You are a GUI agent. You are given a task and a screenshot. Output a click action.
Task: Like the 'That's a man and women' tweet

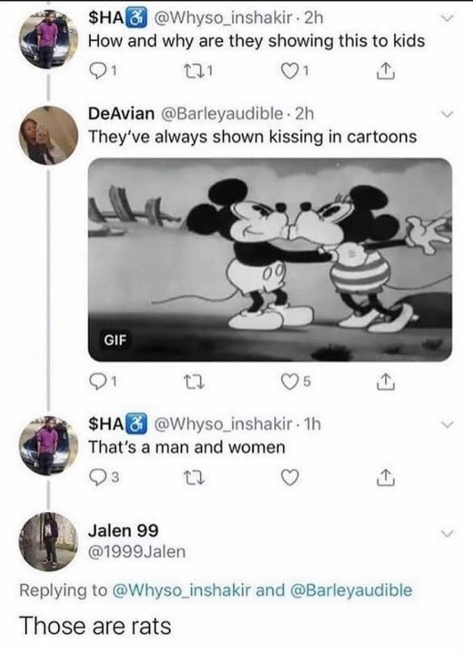point(289,477)
